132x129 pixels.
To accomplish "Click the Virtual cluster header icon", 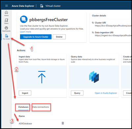I will (x=42, y=6).
